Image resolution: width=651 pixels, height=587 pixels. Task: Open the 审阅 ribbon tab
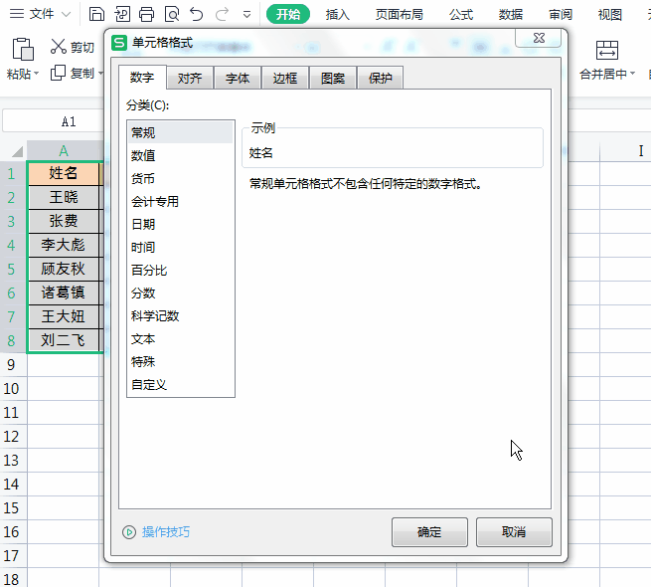[561, 15]
